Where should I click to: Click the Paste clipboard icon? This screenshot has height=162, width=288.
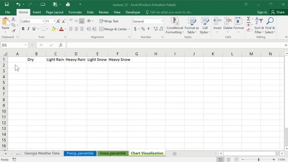[x=5, y=22]
